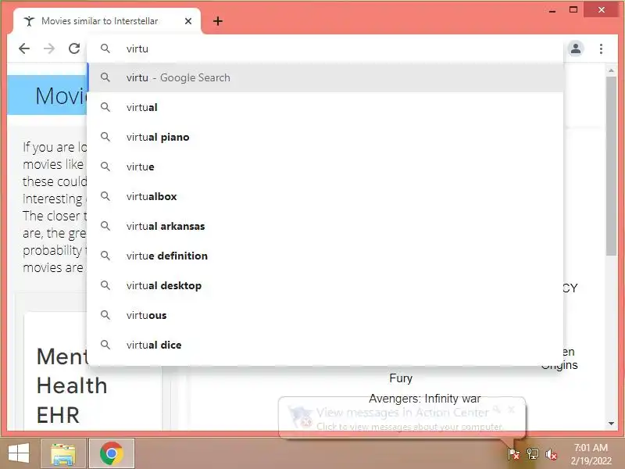The width and height of the screenshot is (625, 469).
Task: Choose the virtual dice suggestion
Action: click(325, 345)
